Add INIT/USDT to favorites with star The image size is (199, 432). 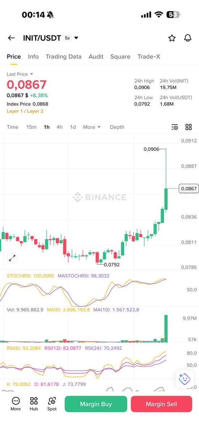point(172,38)
